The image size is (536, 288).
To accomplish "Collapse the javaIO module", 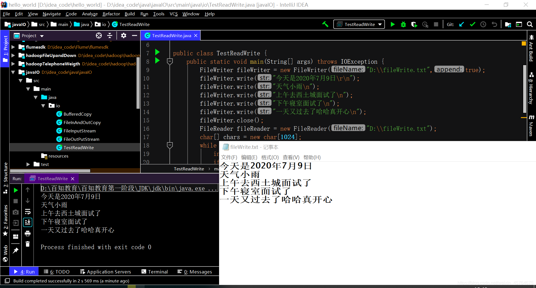I will (x=13, y=72).
